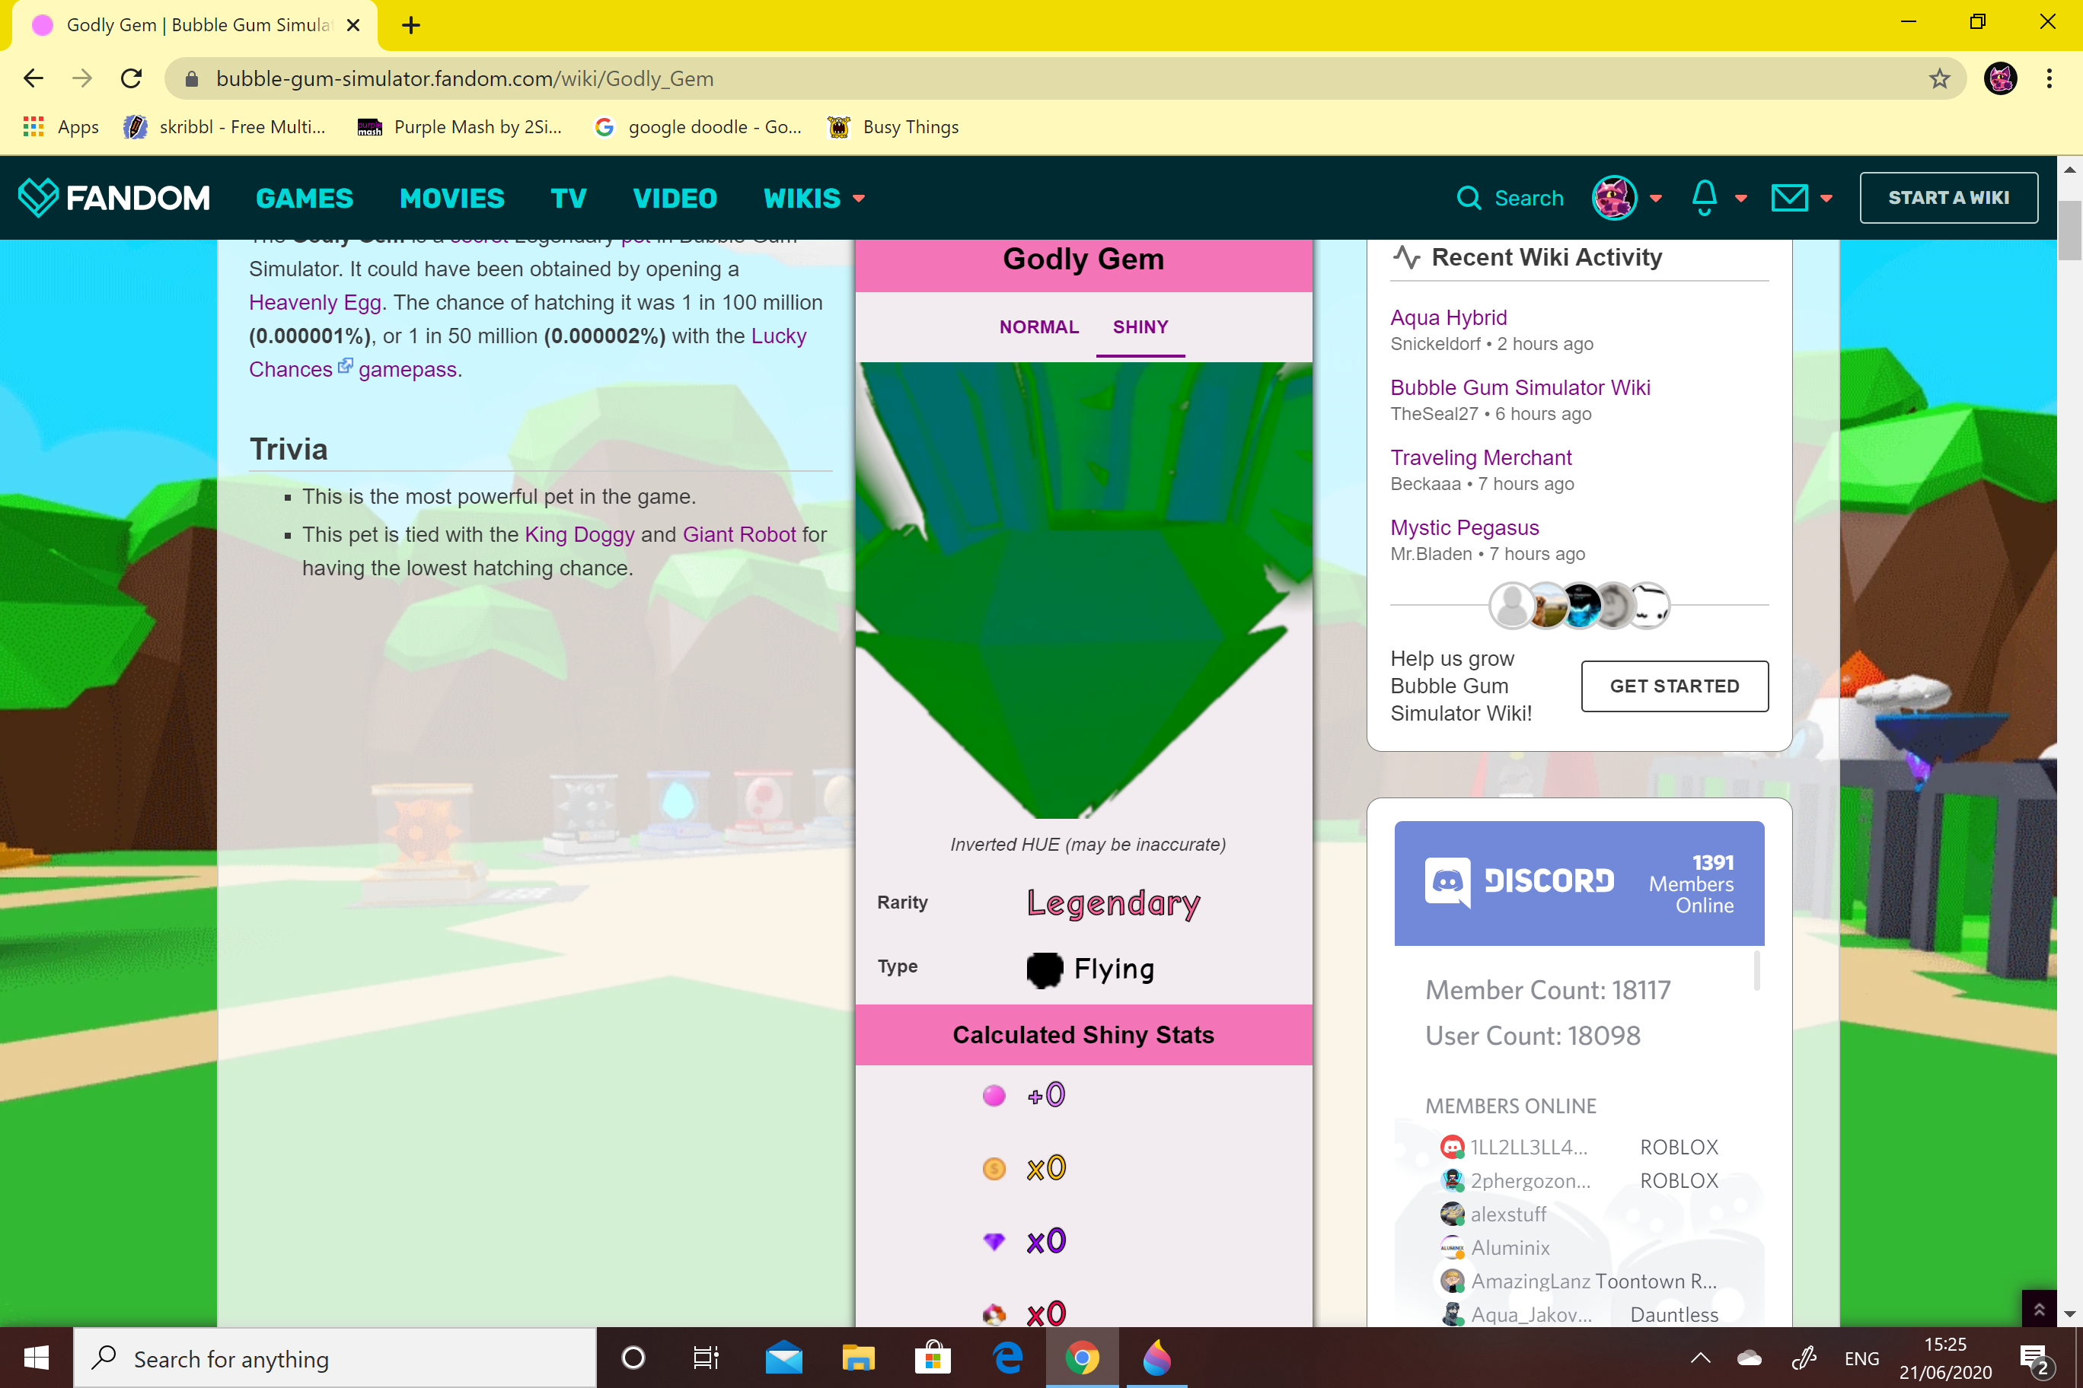Image resolution: width=2083 pixels, height=1388 pixels.
Task: Expand the Wikis dropdown menu
Action: tap(813, 199)
